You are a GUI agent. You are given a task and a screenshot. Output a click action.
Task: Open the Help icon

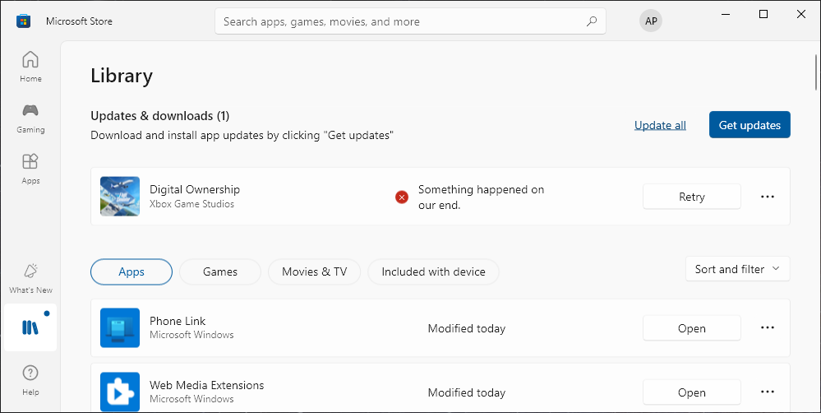click(30, 379)
